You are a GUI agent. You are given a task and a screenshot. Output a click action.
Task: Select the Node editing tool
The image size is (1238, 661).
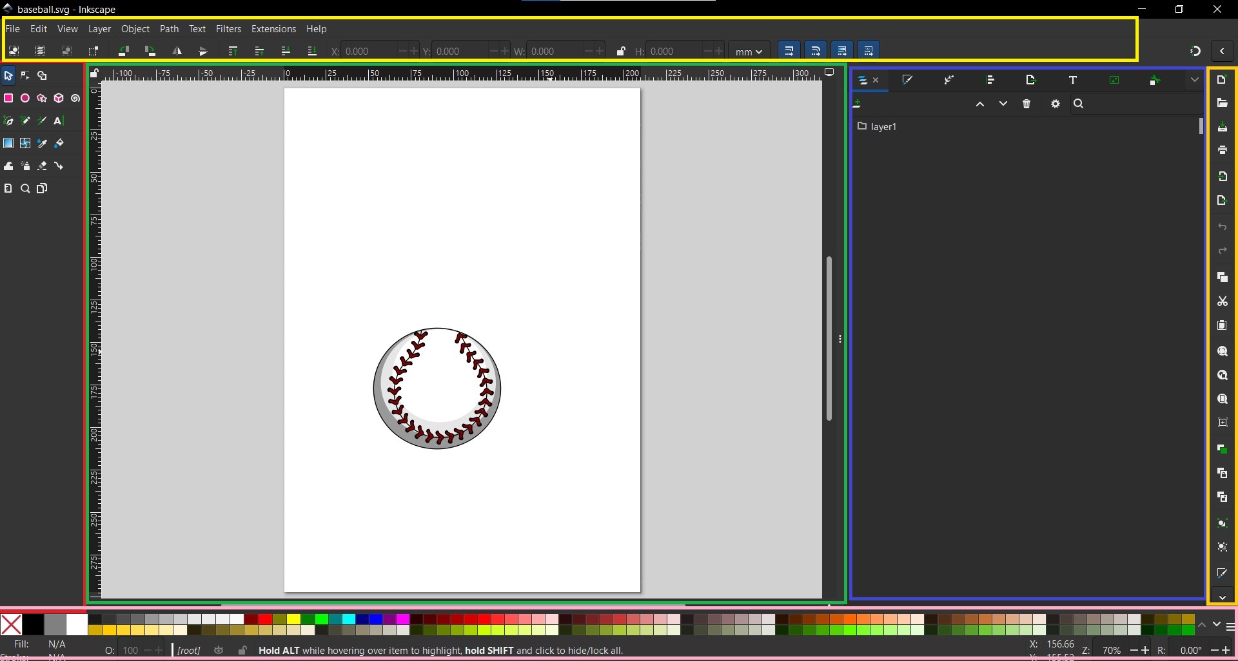[25, 75]
